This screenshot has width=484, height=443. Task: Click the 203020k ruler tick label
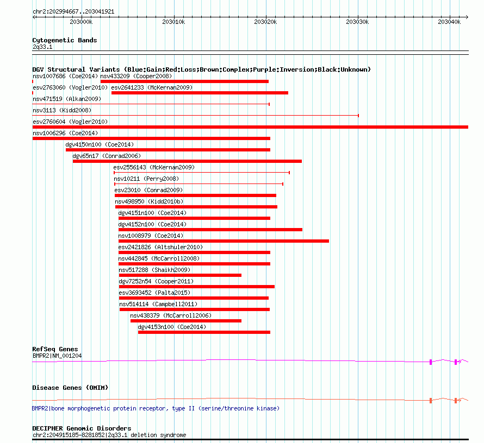[265, 22]
